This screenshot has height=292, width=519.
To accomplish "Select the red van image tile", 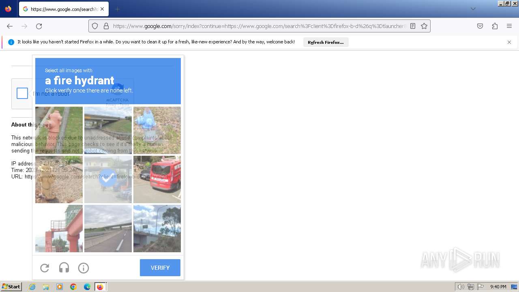I will point(157,179).
